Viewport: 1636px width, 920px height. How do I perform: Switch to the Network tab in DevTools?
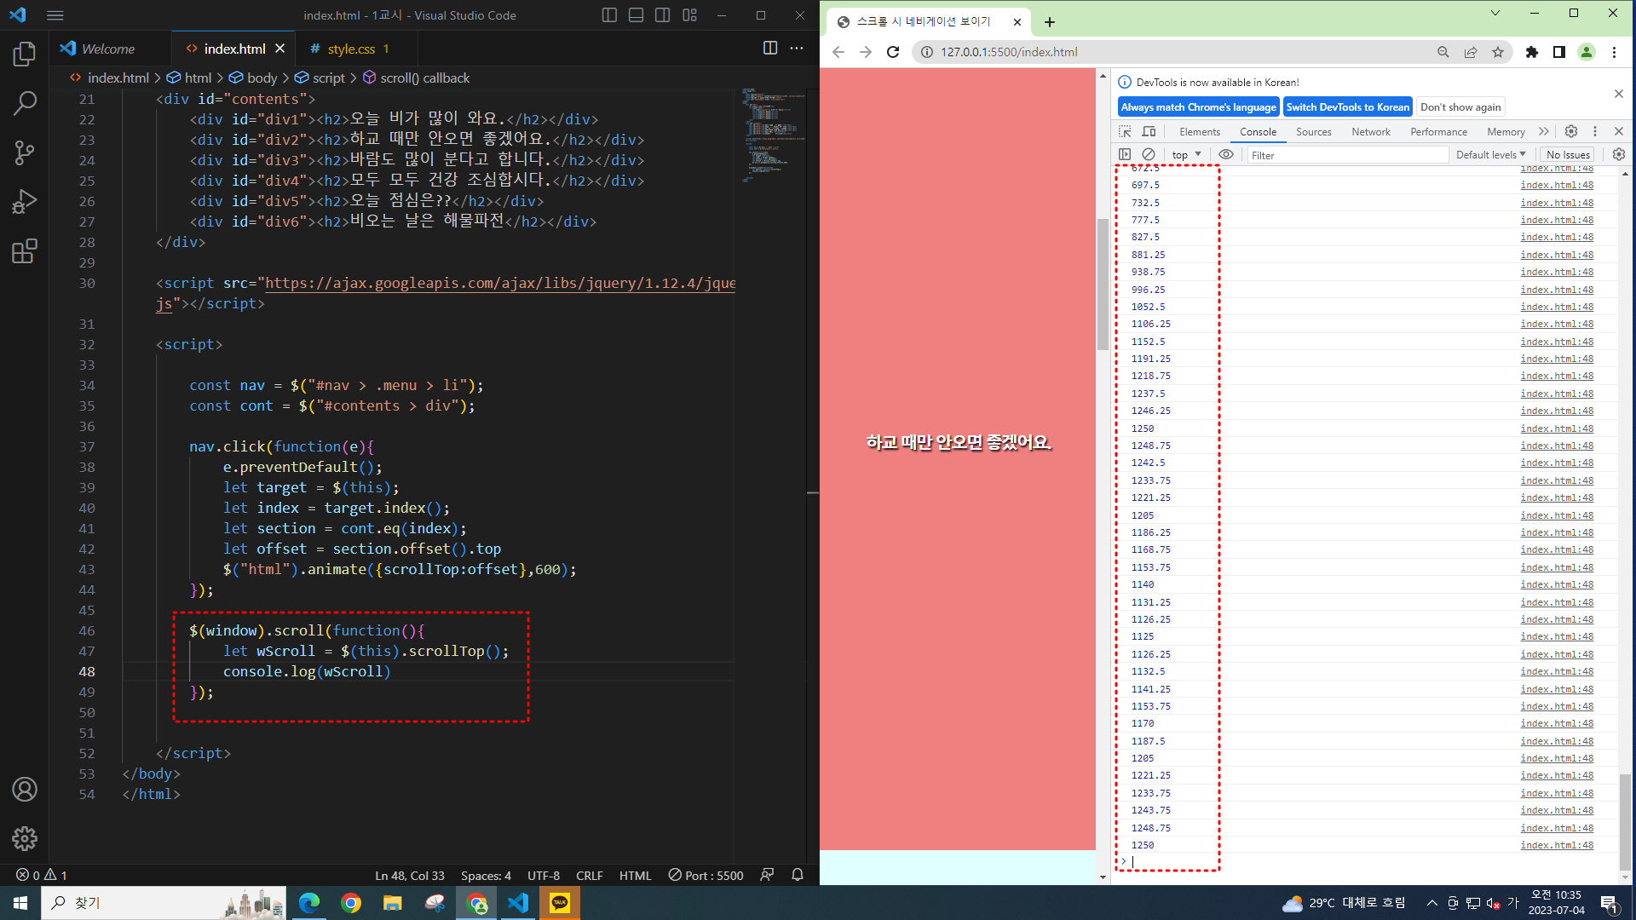pyautogui.click(x=1370, y=131)
